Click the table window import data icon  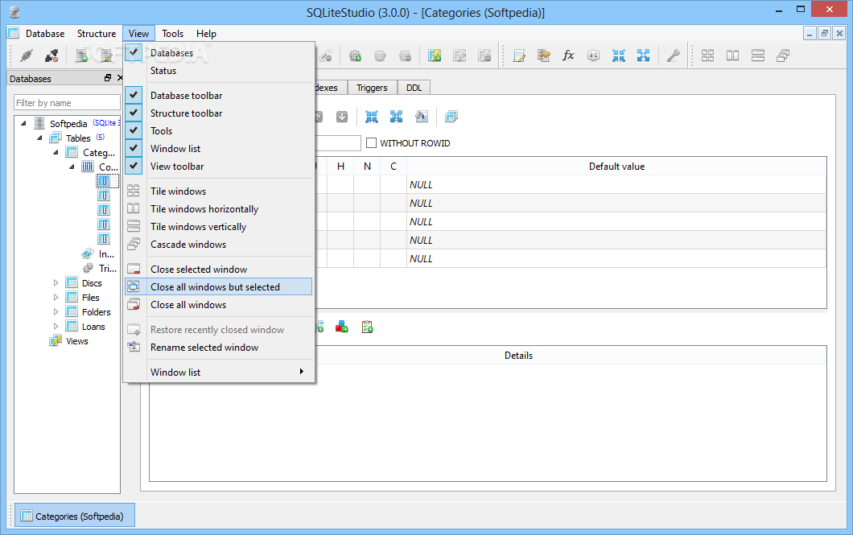pyautogui.click(x=372, y=117)
